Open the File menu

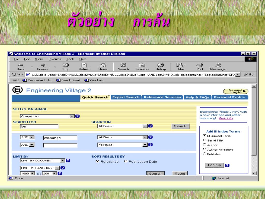[x=16, y=59]
